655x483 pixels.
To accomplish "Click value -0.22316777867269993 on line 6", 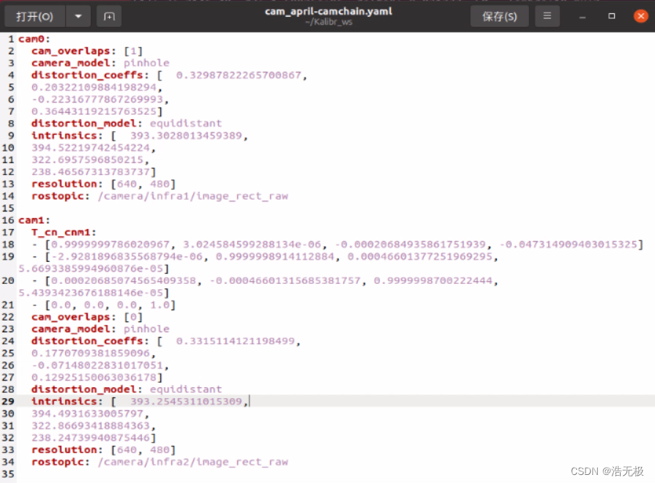I will tap(97, 100).
